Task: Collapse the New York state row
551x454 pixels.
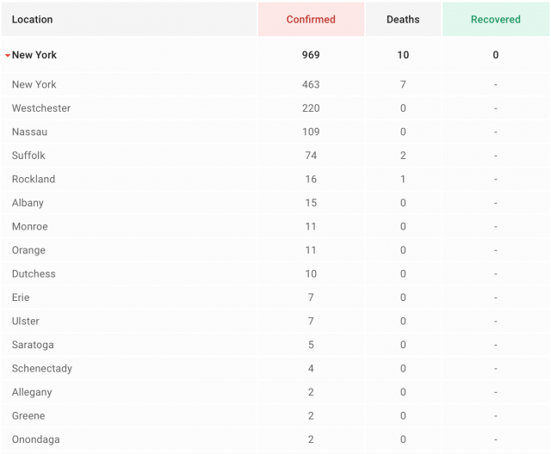Action: (8, 56)
